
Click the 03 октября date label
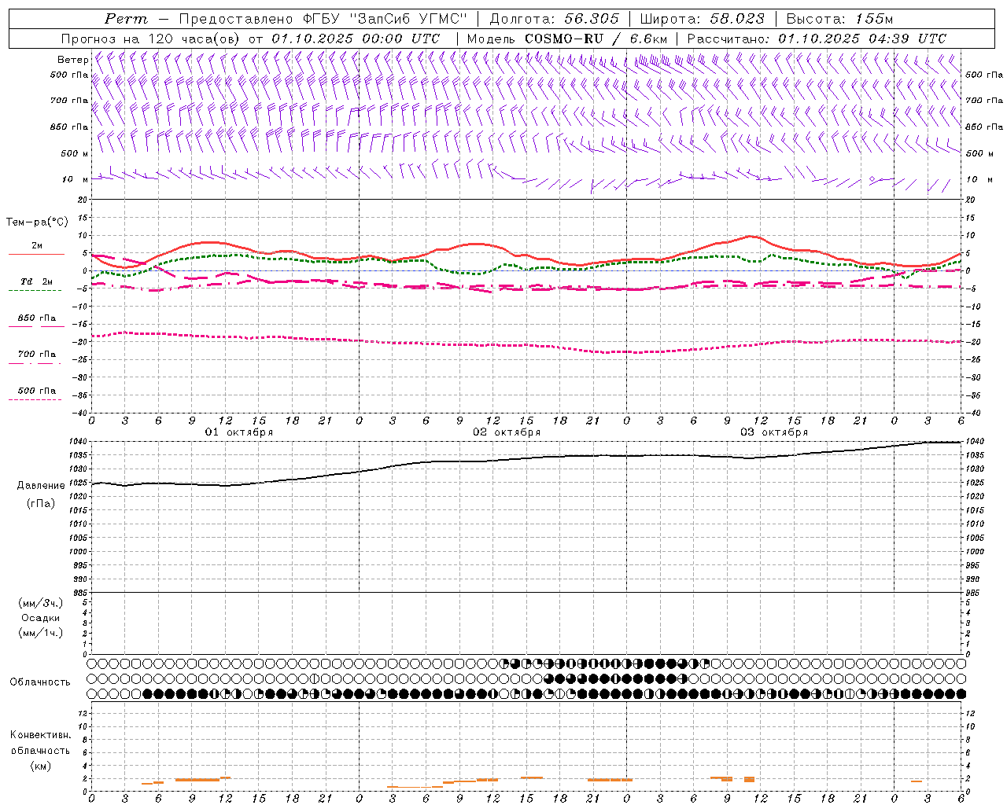pos(774,432)
